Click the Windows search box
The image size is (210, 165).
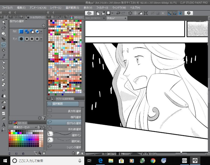tap(47, 161)
